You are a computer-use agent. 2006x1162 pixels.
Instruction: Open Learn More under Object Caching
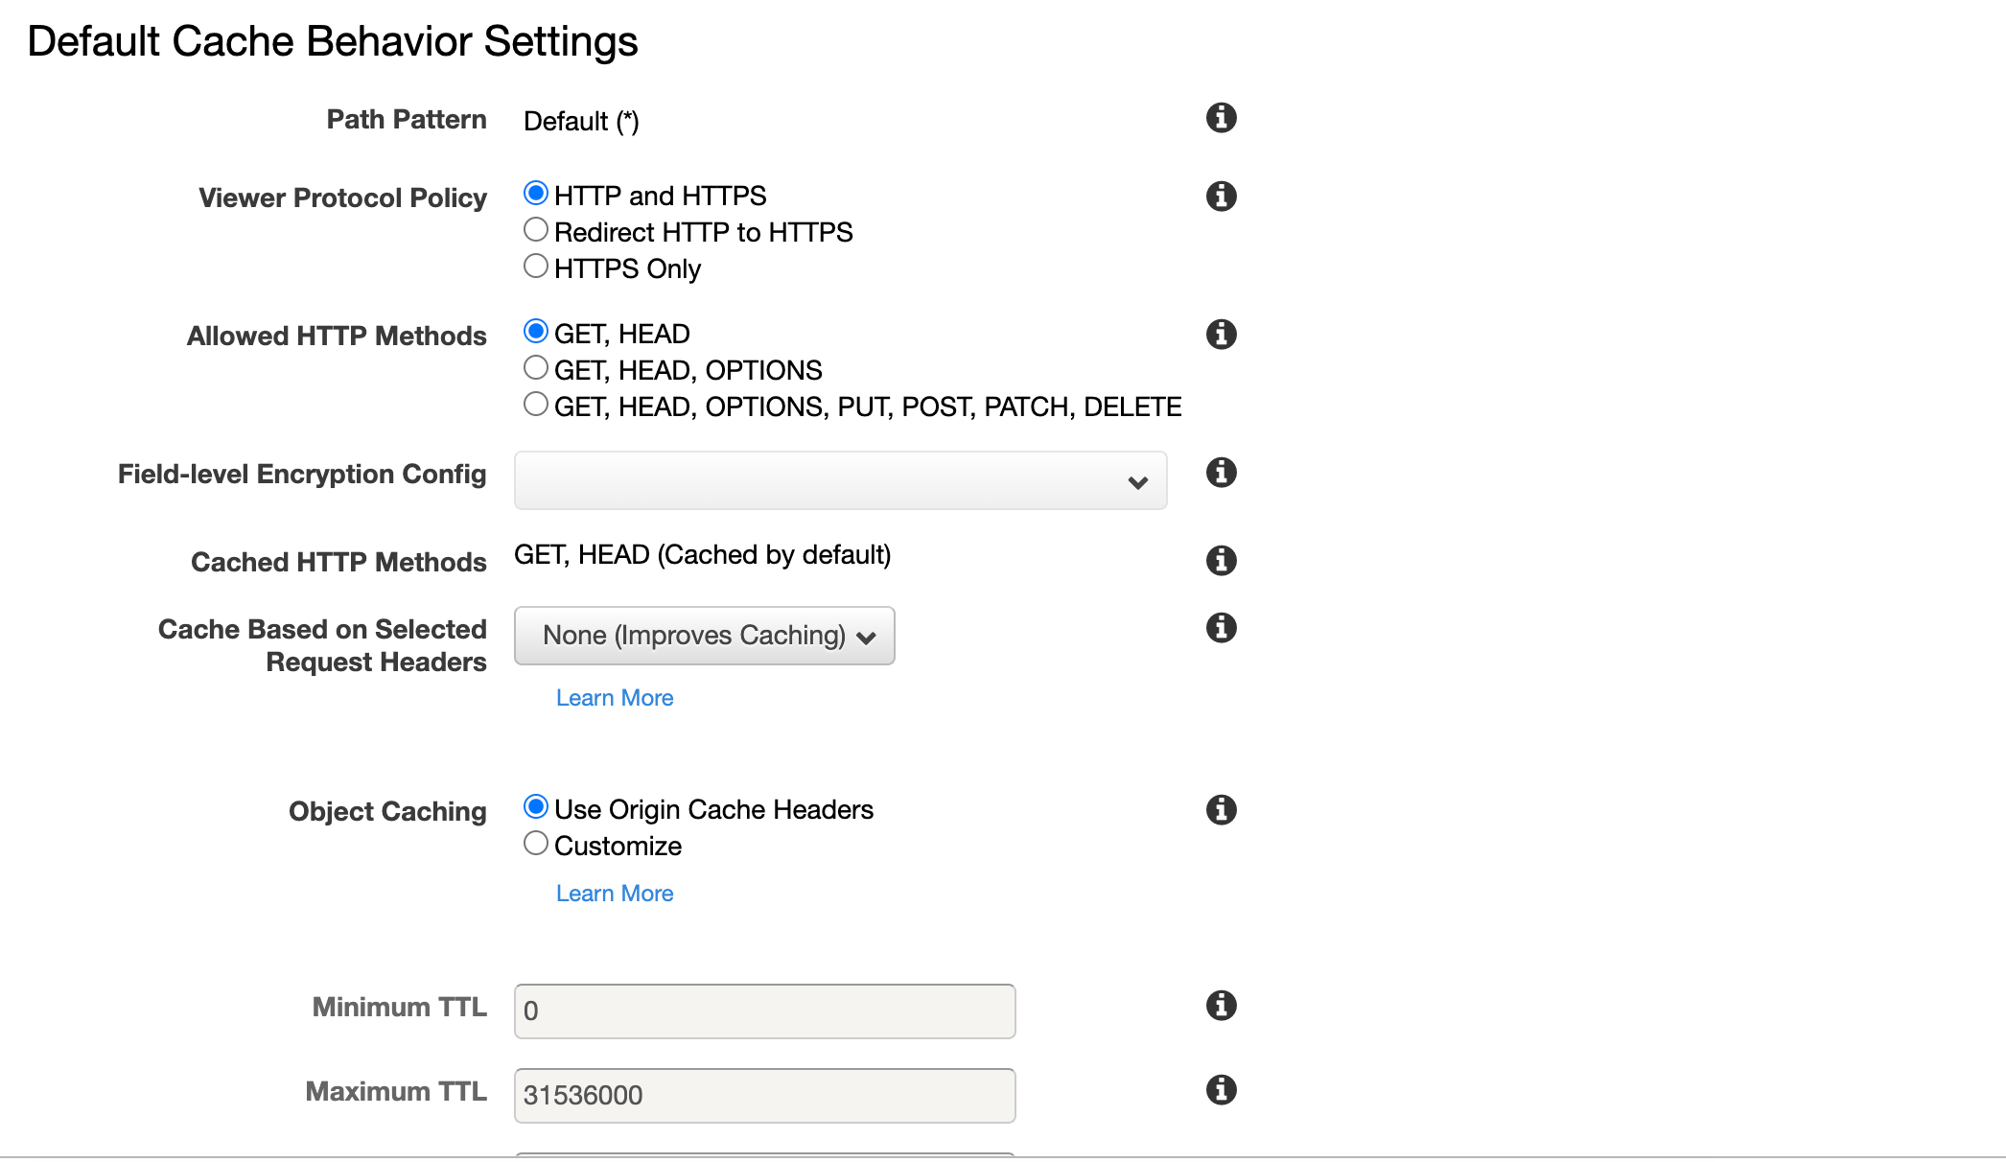(x=615, y=893)
